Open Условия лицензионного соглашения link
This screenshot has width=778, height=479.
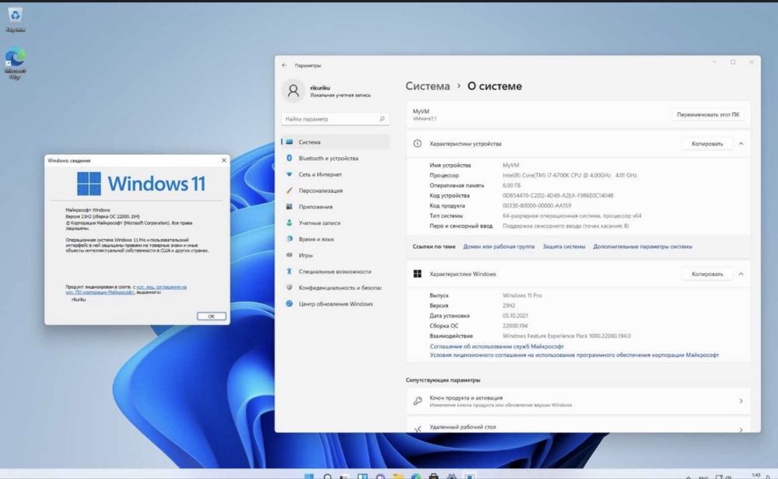pos(574,355)
